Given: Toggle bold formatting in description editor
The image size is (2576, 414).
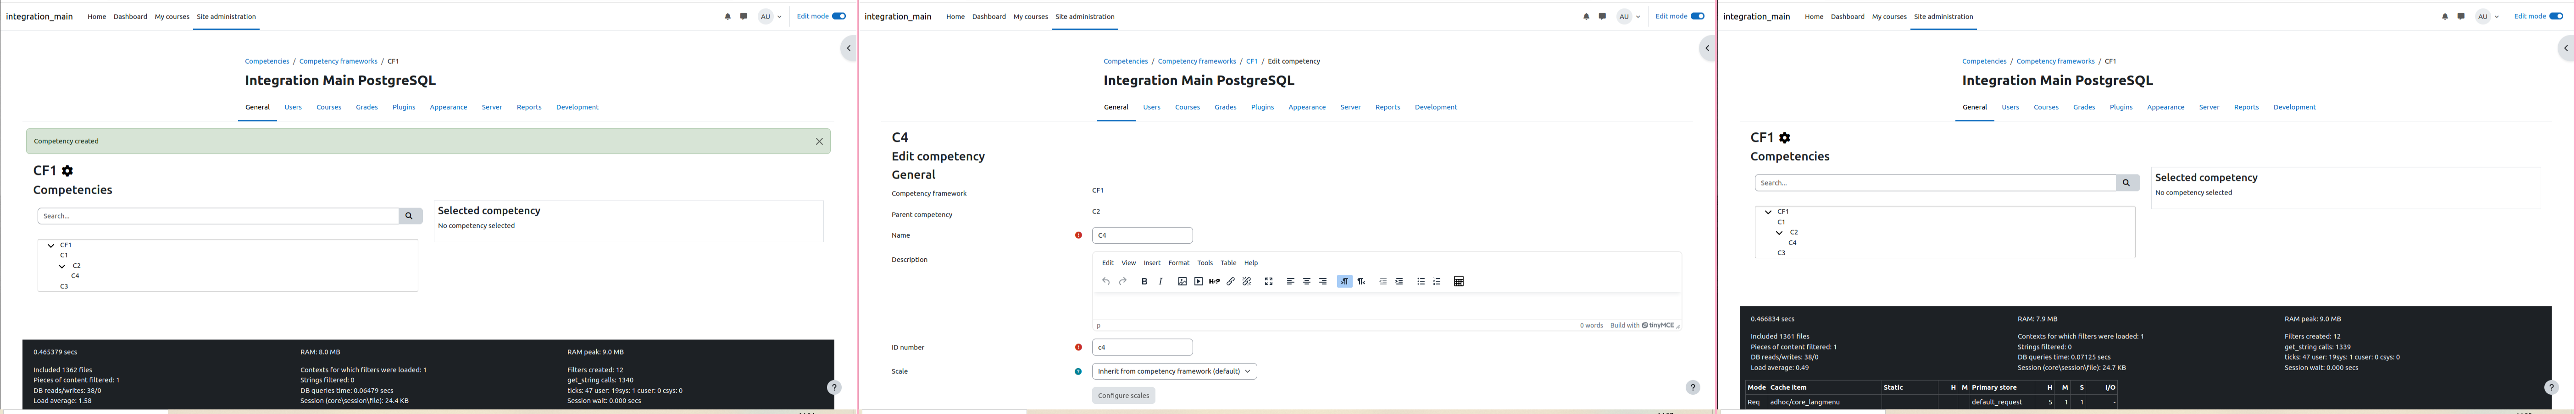Looking at the screenshot, I should 1144,281.
